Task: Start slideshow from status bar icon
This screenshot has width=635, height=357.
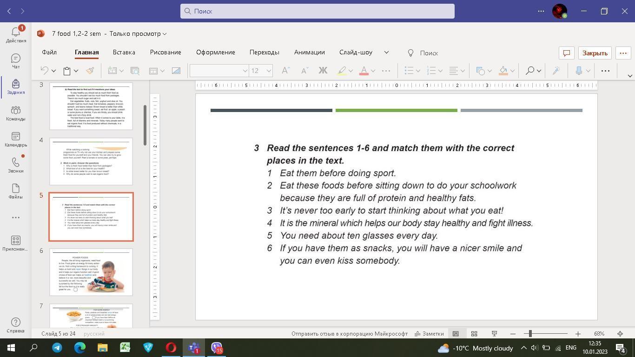Action: click(494, 334)
